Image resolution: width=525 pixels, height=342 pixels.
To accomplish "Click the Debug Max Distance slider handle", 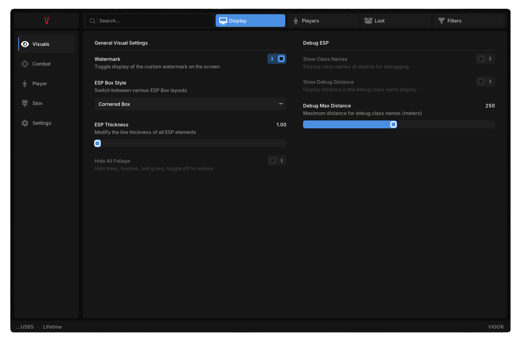I will [x=393, y=124].
